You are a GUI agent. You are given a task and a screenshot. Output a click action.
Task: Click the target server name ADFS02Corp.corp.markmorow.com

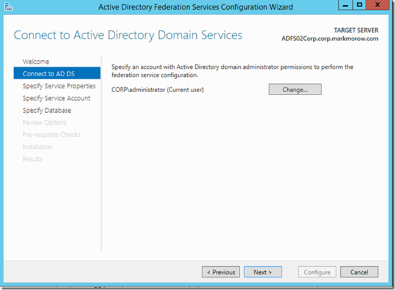pyautogui.click(x=330, y=38)
